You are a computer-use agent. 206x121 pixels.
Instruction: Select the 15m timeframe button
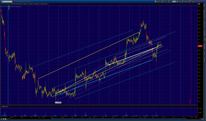(x=174, y=2)
